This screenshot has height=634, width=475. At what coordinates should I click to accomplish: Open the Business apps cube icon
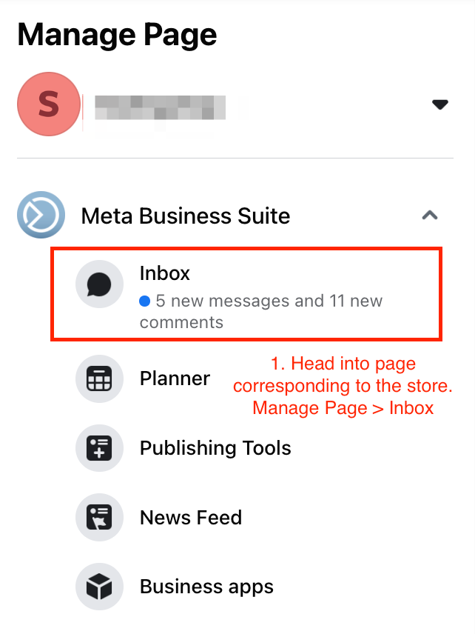tap(99, 587)
